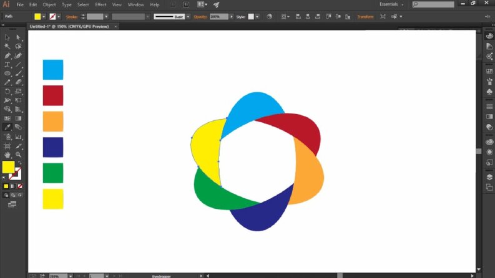Select the Eraser tool
The height and width of the screenshot is (278, 495).
18,82
